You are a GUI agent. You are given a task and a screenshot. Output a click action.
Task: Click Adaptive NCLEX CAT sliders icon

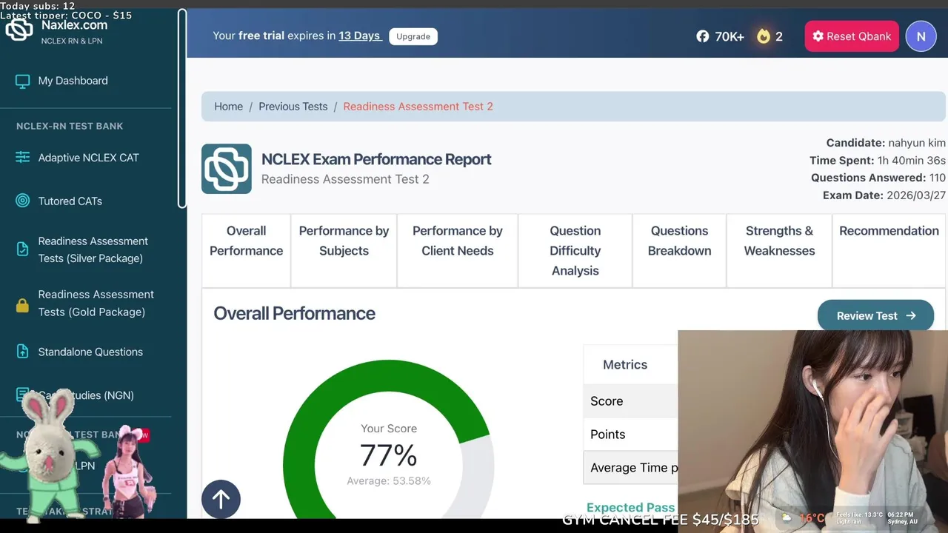click(23, 158)
